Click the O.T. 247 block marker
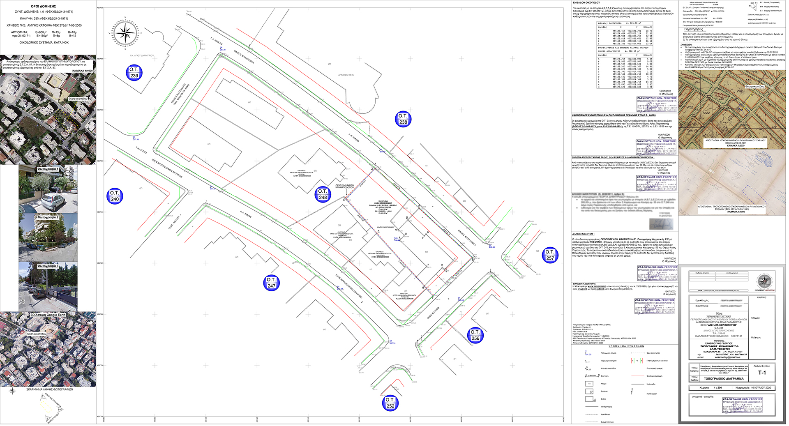 pyautogui.click(x=271, y=283)
